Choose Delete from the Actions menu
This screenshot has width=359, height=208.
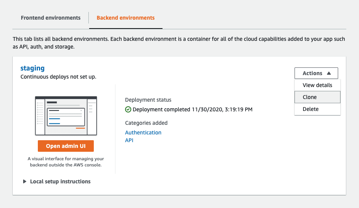point(317,109)
